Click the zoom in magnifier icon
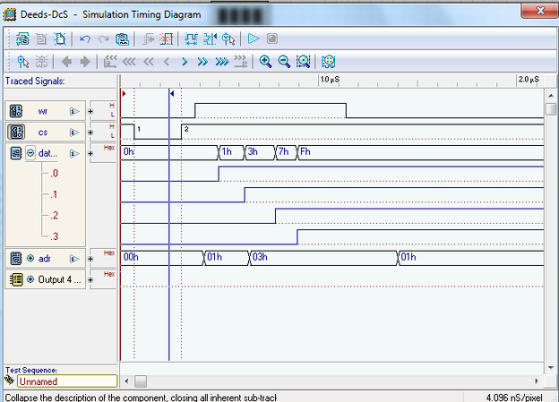This screenshot has height=402, width=559. point(265,62)
